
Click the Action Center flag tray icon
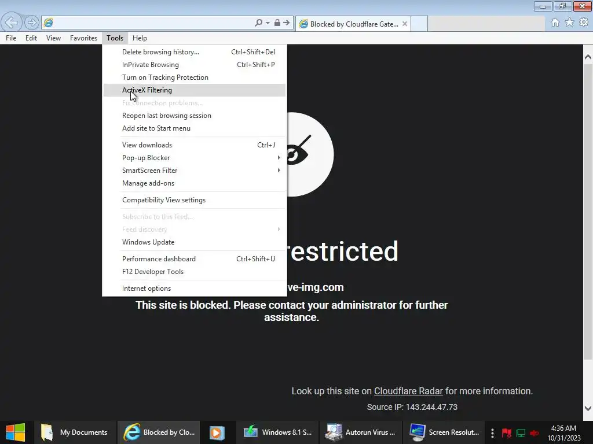click(506, 432)
